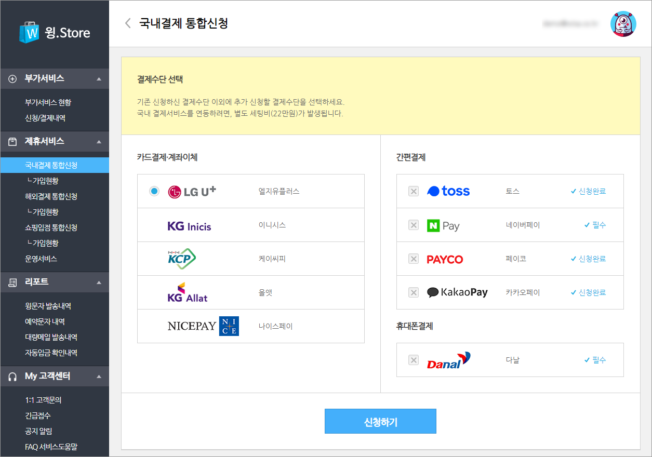652x457 pixels.
Task: Select 국내결제 통합신청 in sidebar
Action: click(55, 165)
